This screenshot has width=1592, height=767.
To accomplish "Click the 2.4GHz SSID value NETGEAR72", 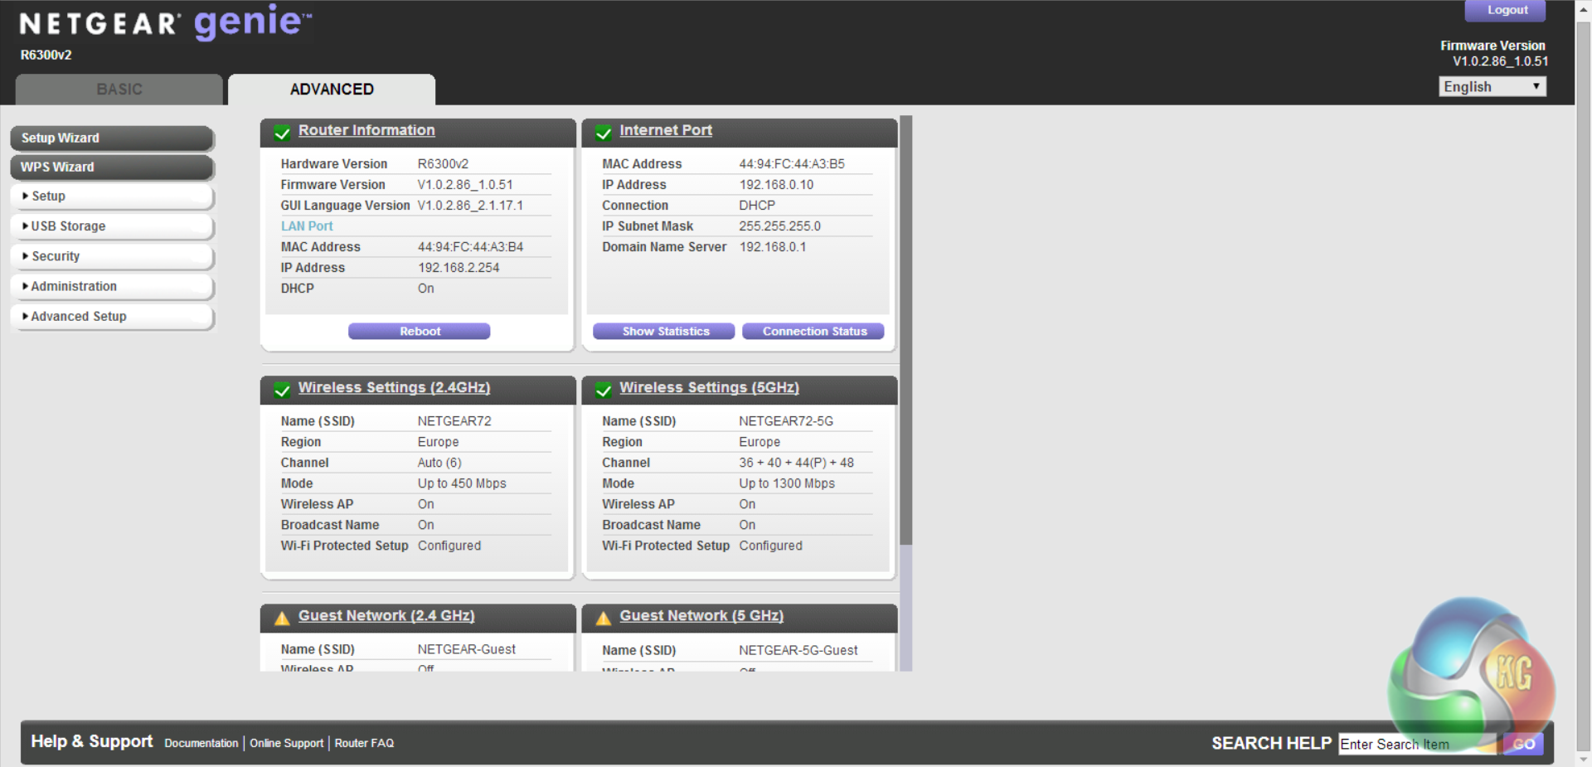I will tap(454, 421).
